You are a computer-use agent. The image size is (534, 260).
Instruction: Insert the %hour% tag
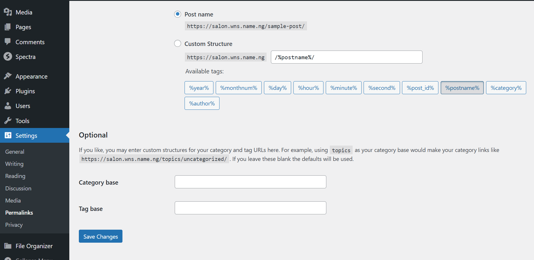(308, 88)
